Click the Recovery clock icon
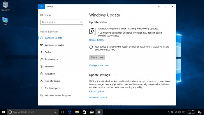 [x=41, y=67]
